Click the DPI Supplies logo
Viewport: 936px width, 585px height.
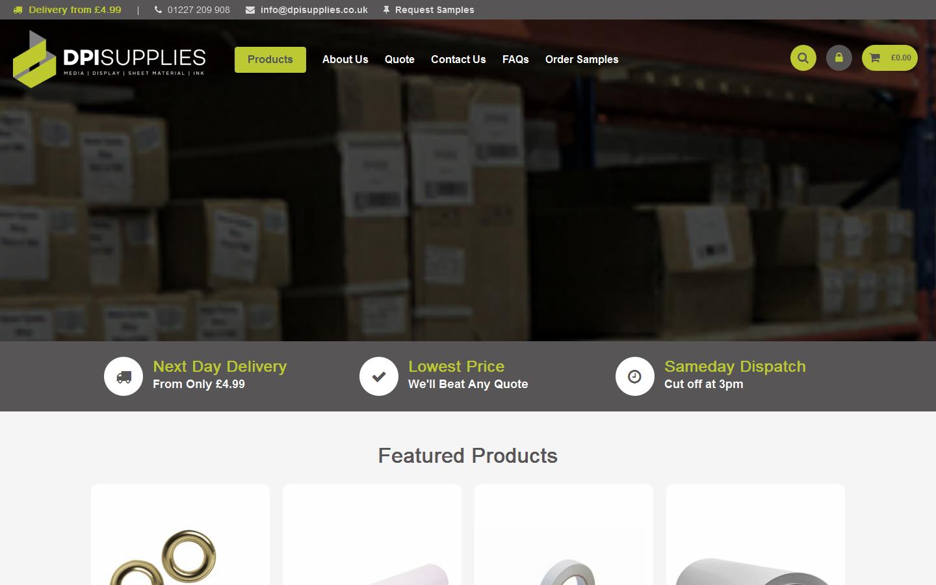pyautogui.click(x=109, y=58)
